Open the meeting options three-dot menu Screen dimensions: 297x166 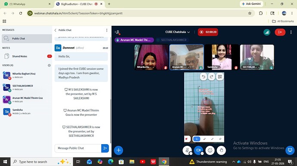(x=291, y=32)
